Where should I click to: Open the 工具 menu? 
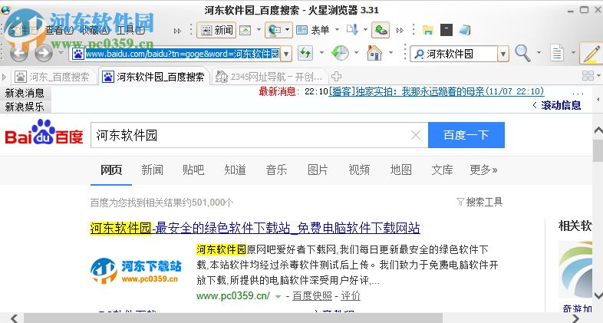(130, 30)
